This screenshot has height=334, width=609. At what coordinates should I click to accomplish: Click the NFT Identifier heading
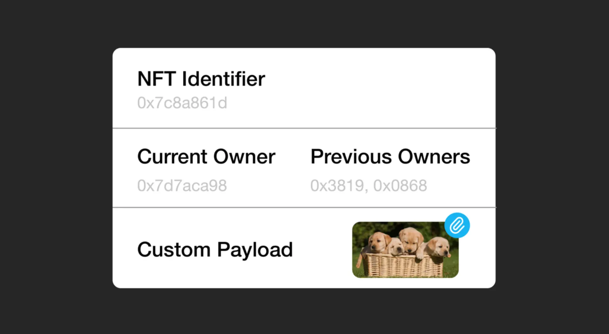(201, 79)
